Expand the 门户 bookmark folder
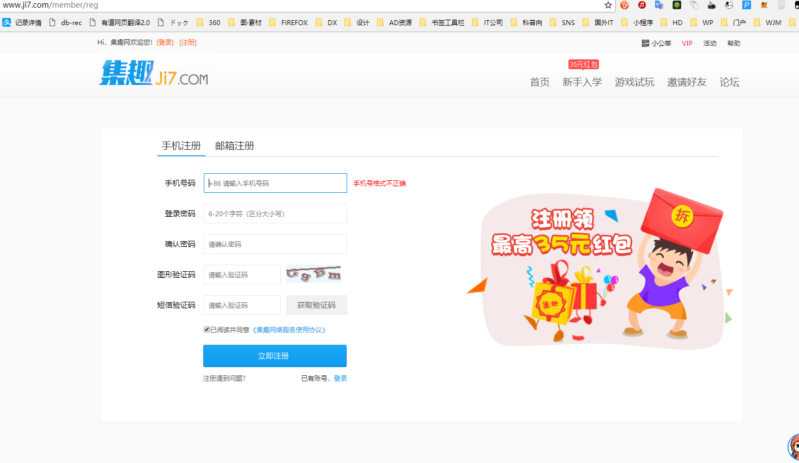Image resolution: width=799 pixels, height=463 pixels. click(x=734, y=22)
